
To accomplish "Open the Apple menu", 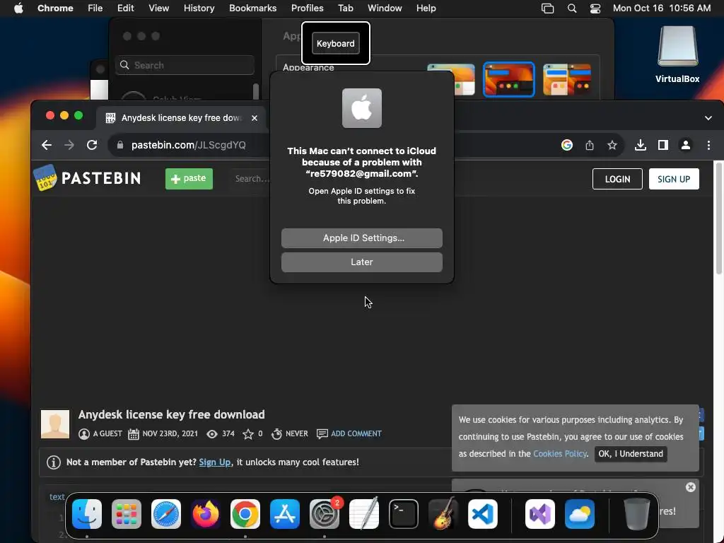I will click(18, 8).
